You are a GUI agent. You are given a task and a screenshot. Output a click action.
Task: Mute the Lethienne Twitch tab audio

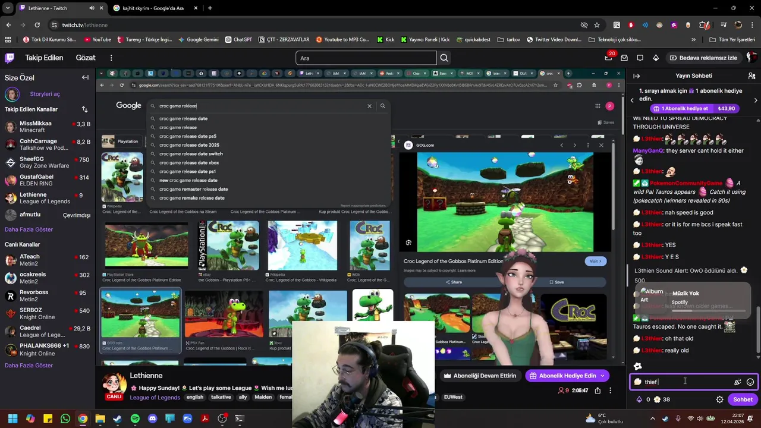92,8
